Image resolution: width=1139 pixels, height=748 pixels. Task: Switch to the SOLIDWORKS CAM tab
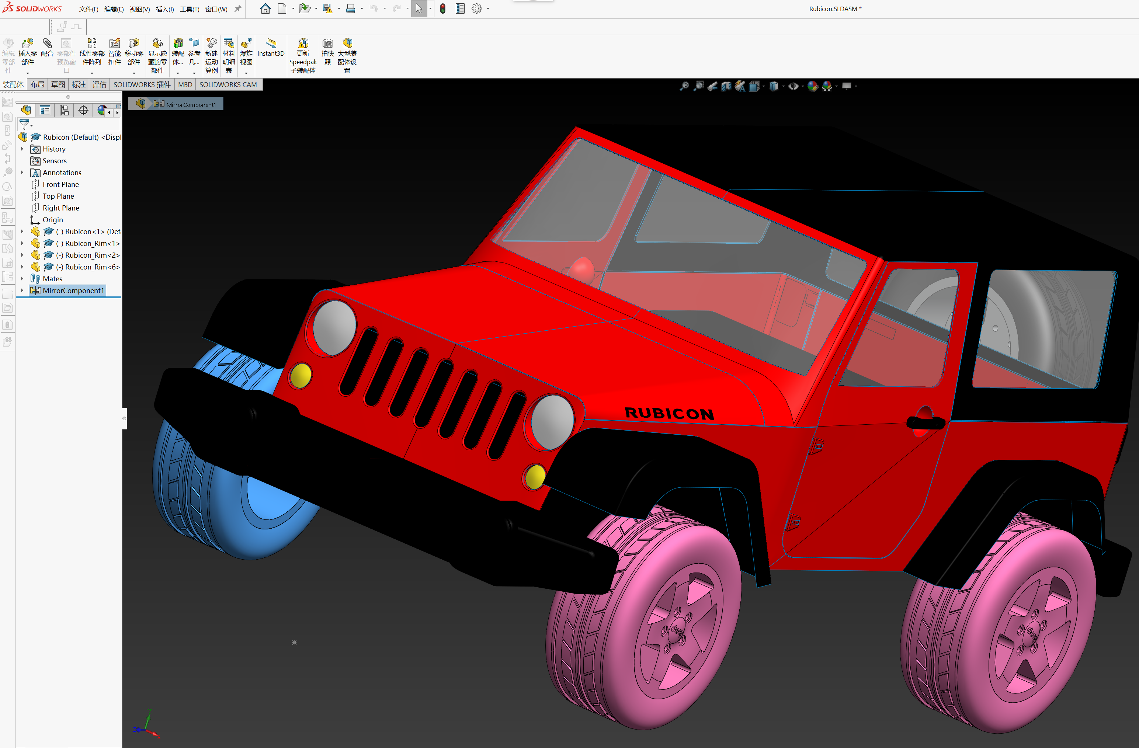click(228, 85)
